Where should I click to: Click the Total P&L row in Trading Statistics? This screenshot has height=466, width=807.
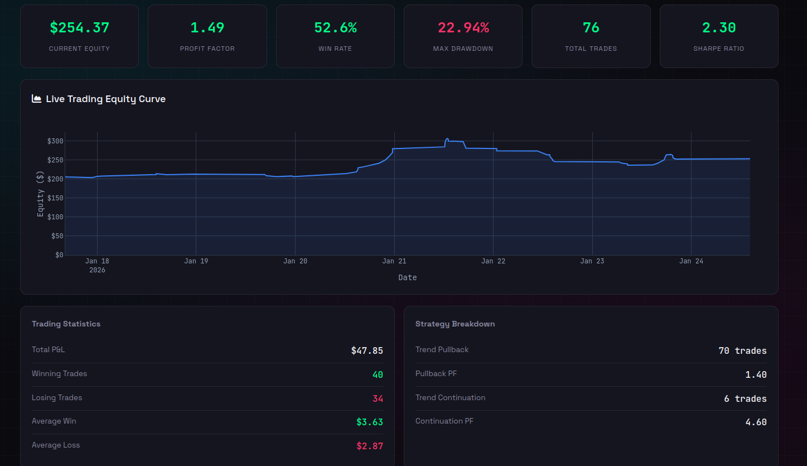tap(207, 350)
